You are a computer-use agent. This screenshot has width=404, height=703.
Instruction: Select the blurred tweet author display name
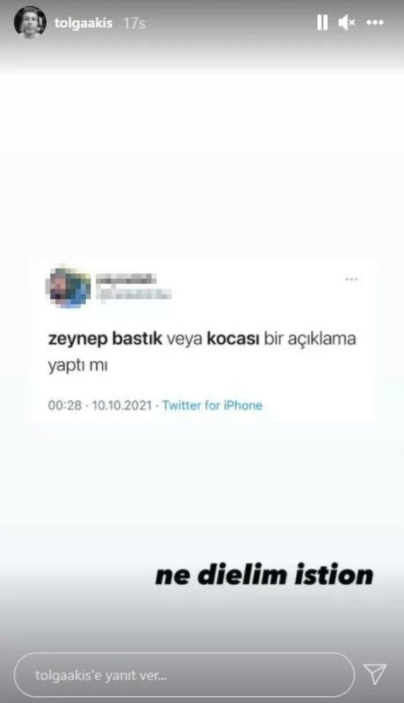(126, 279)
